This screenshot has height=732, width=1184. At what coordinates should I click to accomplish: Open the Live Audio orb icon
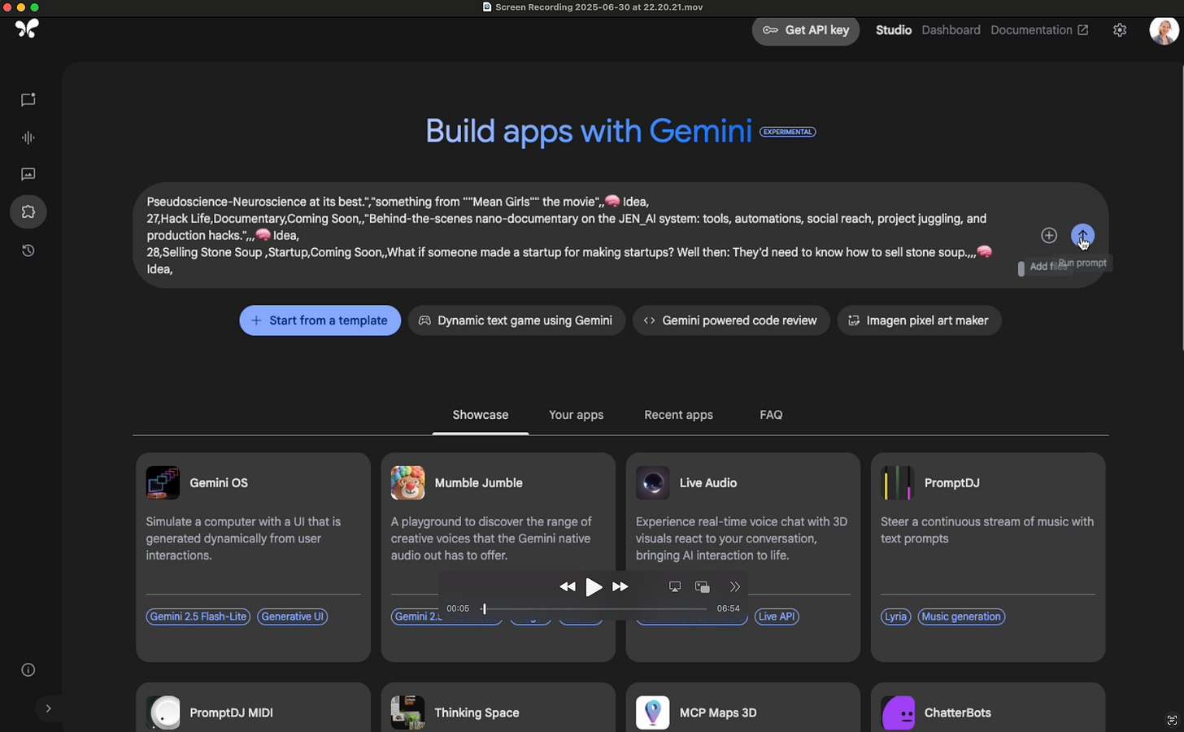(x=652, y=483)
